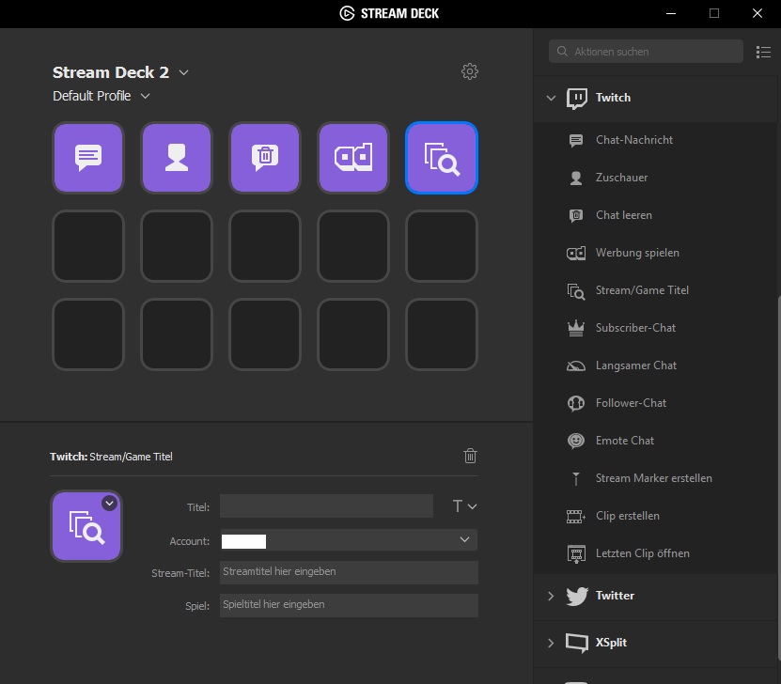Delete the action with the trash icon
Screen dimensions: 781x684
(x=470, y=456)
